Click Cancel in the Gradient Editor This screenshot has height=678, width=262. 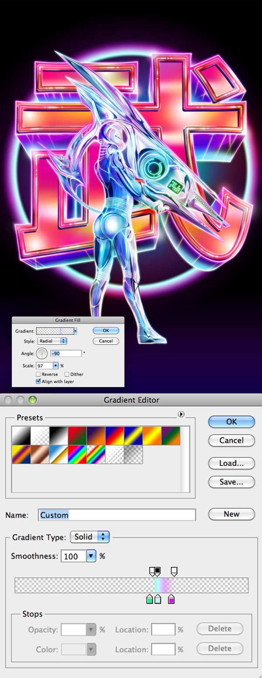pos(231,440)
